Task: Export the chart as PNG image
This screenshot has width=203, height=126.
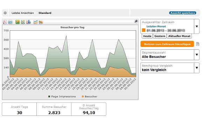Action: pos(10,22)
